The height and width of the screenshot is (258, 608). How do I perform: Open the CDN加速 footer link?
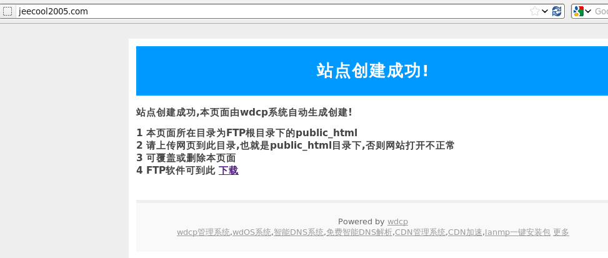click(465, 232)
